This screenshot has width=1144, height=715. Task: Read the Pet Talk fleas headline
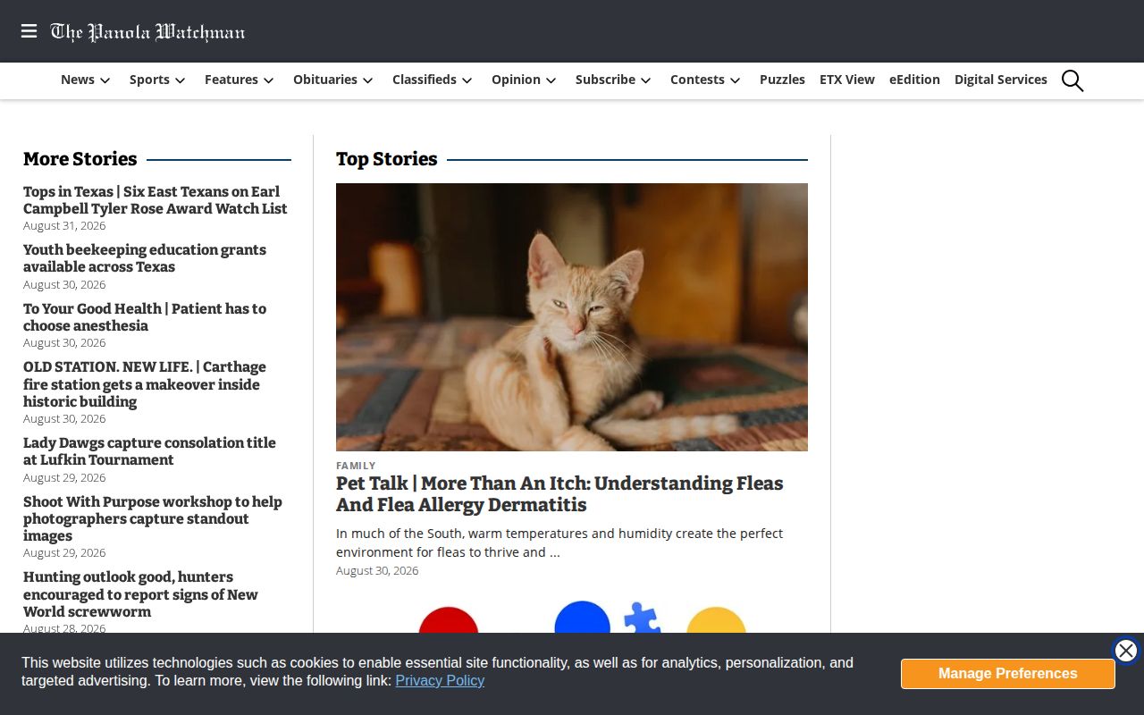pyautogui.click(x=559, y=494)
